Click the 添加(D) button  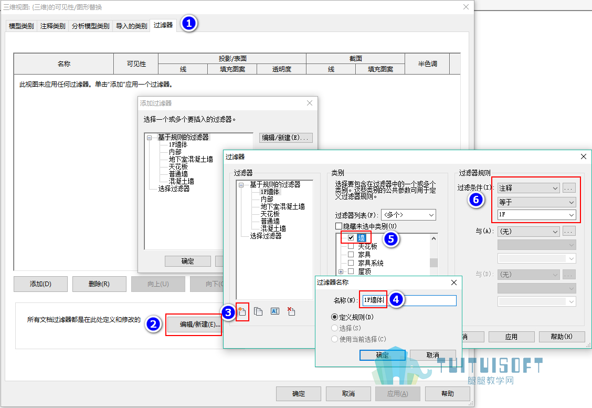[41, 284]
